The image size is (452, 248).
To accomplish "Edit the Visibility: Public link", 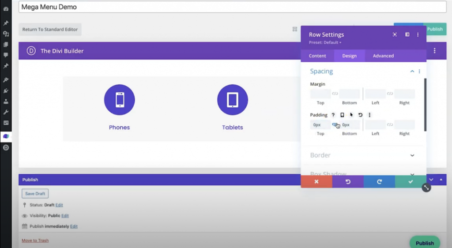I will pos(65,216).
